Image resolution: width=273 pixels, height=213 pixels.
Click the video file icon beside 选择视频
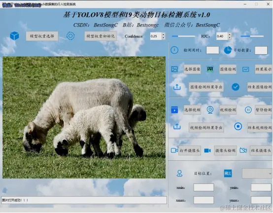tap(174, 110)
